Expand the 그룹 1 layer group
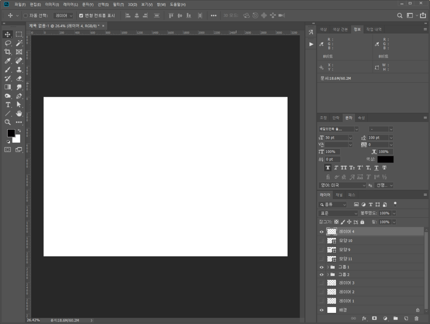The width and height of the screenshot is (430, 324). click(x=328, y=267)
